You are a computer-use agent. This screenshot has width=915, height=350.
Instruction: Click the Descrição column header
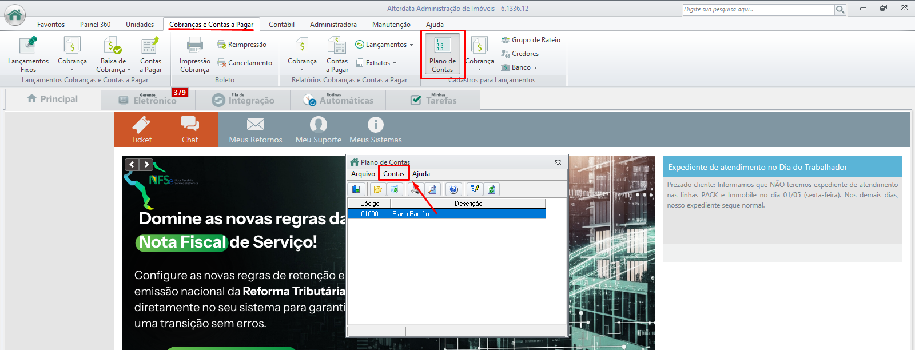point(468,204)
